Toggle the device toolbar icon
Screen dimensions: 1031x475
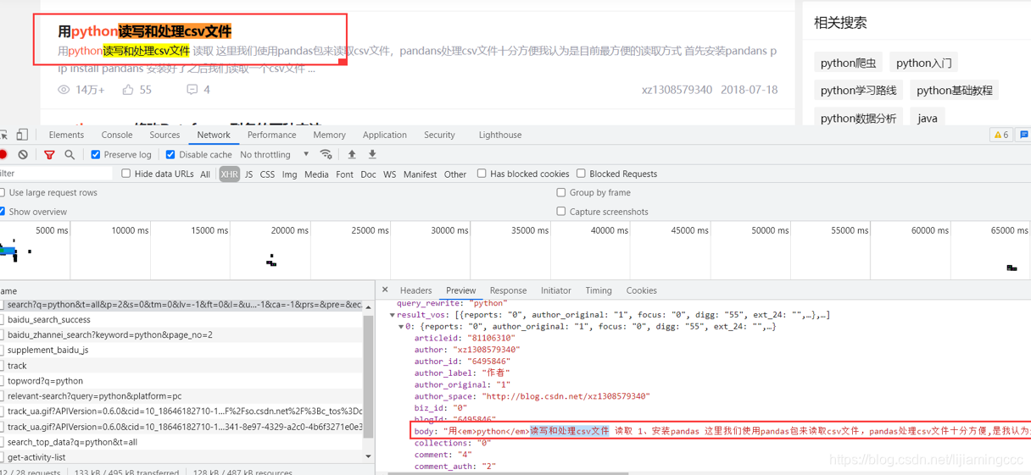click(22, 135)
